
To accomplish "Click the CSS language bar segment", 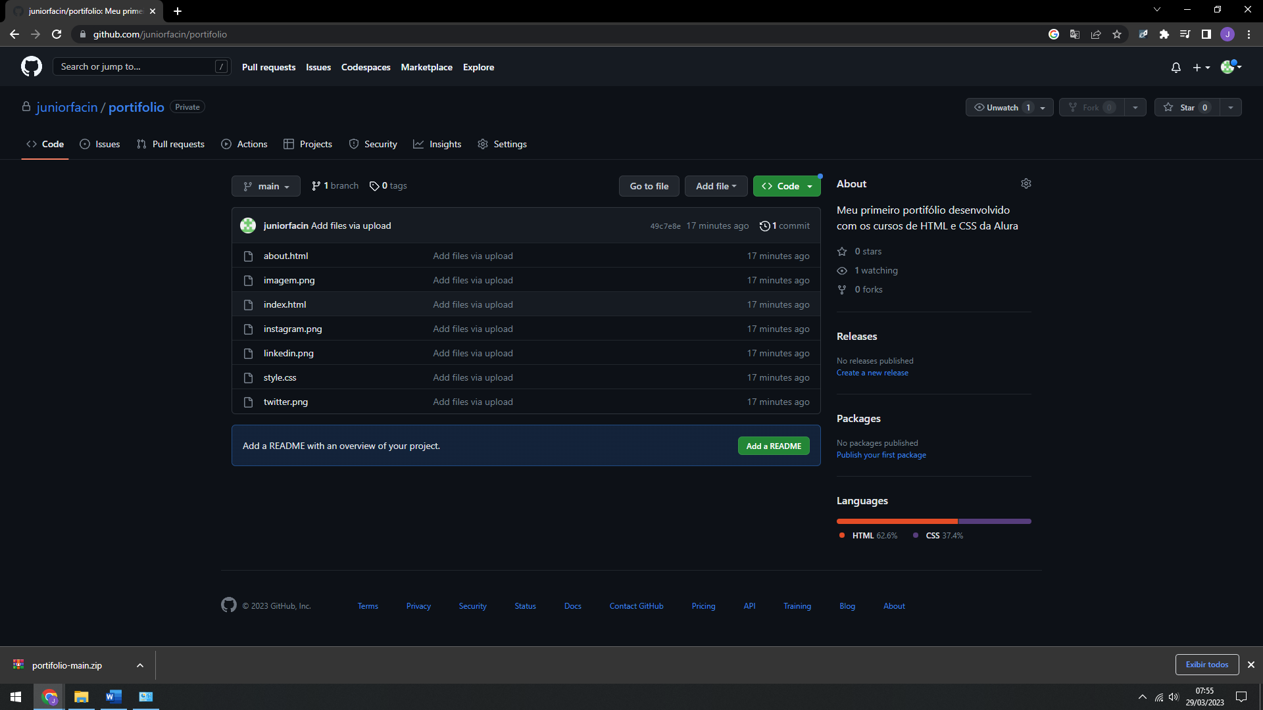I will [995, 521].
